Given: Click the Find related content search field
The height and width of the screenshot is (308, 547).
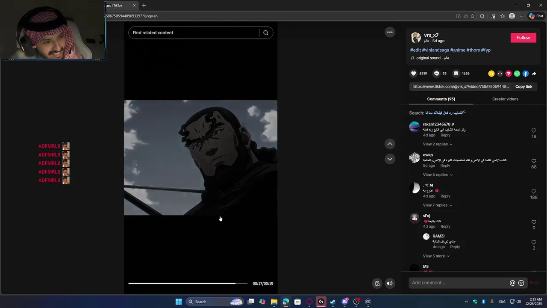Looking at the screenshot, I should tap(194, 33).
